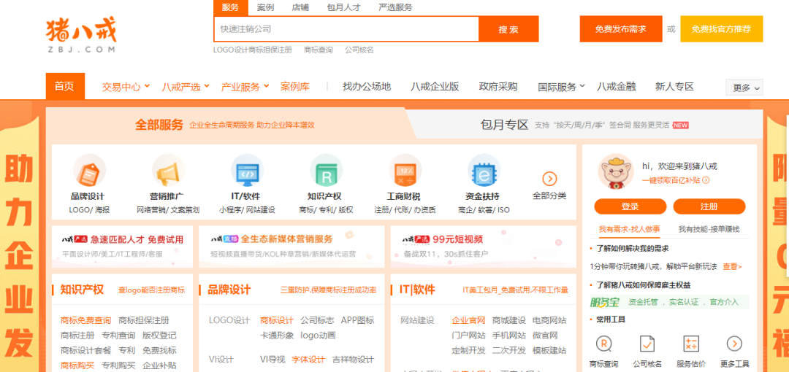Click the 了解如何解决我的需求 heading
The image size is (789, 372).
(x=632, y=248)
